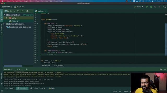Click main.py in the navigation bar
This screenshot has height=93, width=167.
tap(19, 7)
